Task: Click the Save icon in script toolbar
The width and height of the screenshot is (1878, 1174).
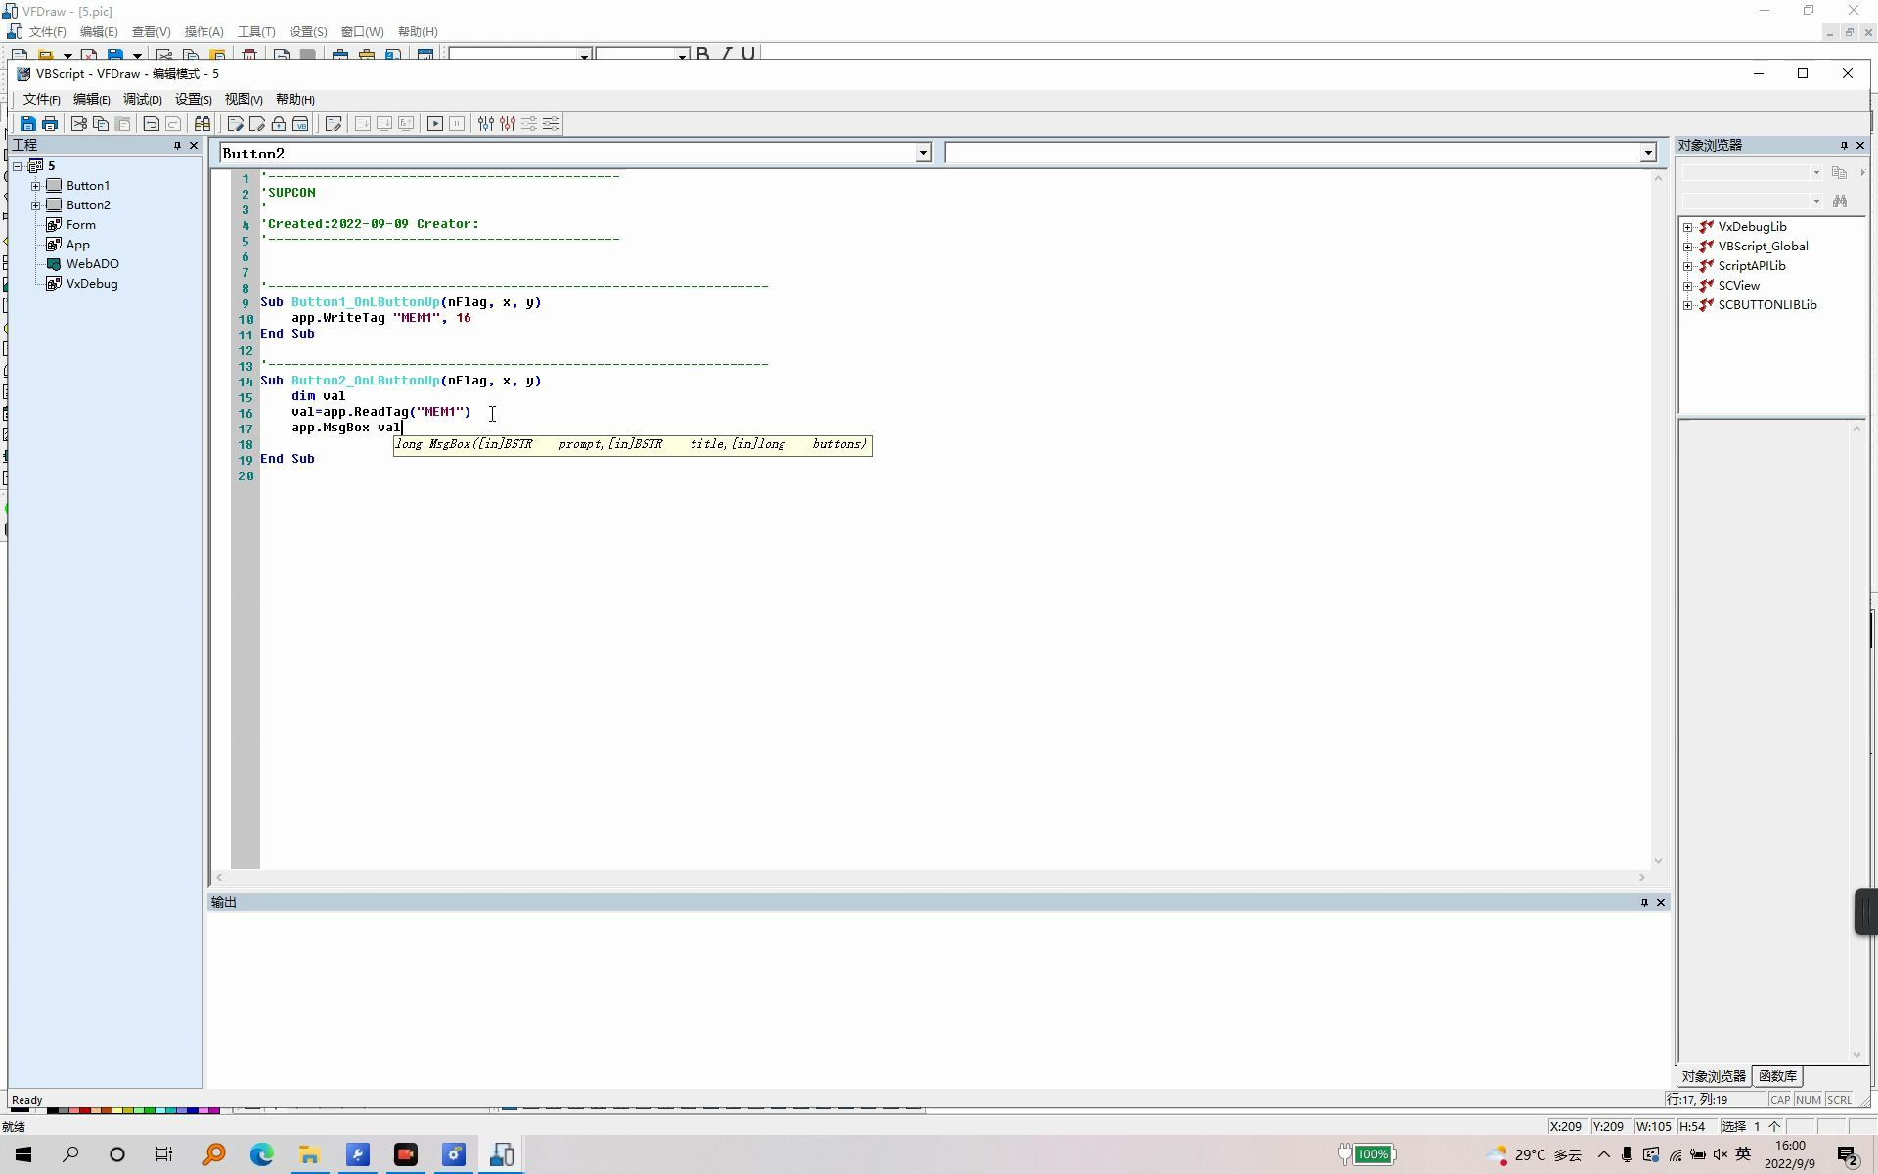Action: 27,124
